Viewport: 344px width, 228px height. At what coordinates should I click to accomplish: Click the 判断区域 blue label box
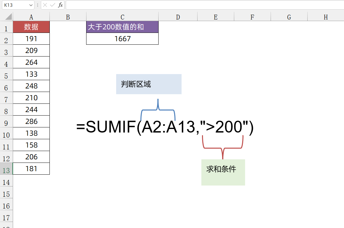149,84
